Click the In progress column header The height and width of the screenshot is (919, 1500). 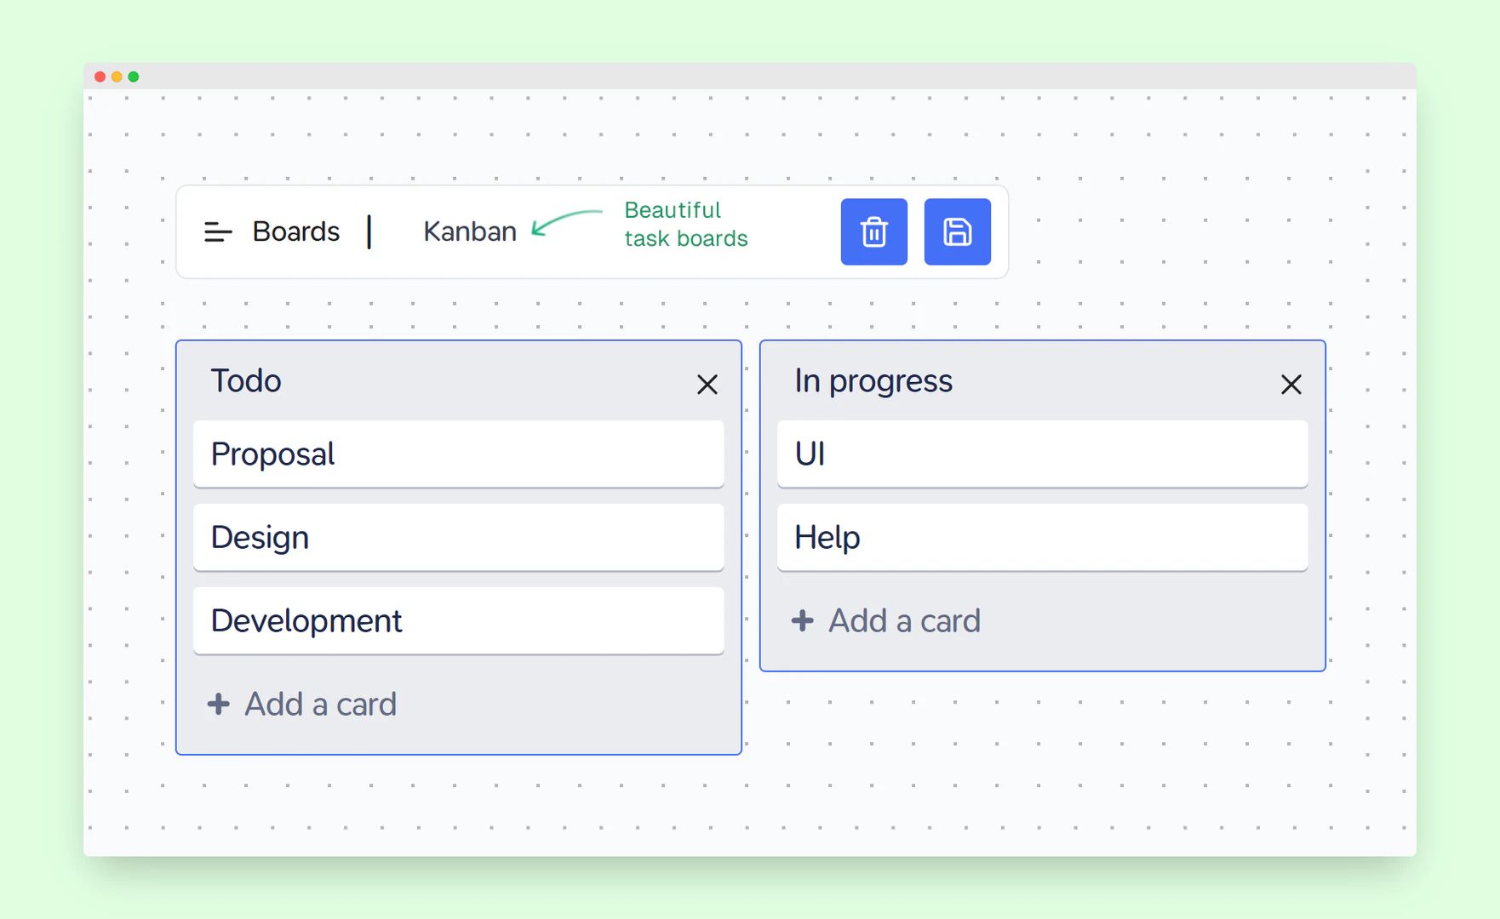[x=873, y=380]
